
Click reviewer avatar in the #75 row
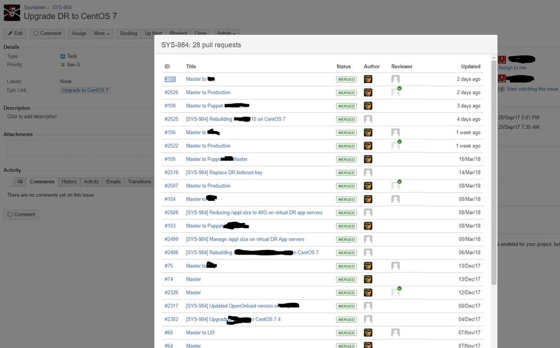[x=395, y=265]
